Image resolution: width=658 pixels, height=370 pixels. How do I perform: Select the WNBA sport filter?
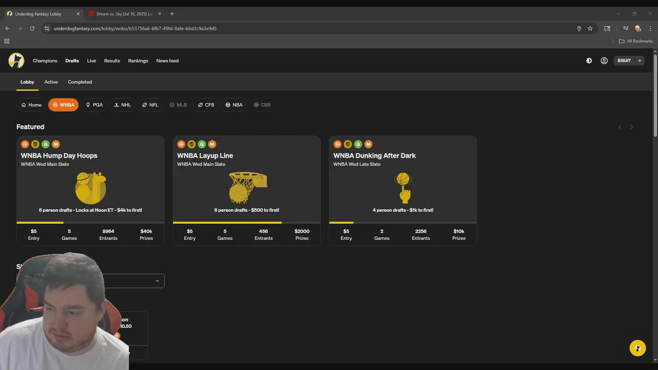(63, 105)
